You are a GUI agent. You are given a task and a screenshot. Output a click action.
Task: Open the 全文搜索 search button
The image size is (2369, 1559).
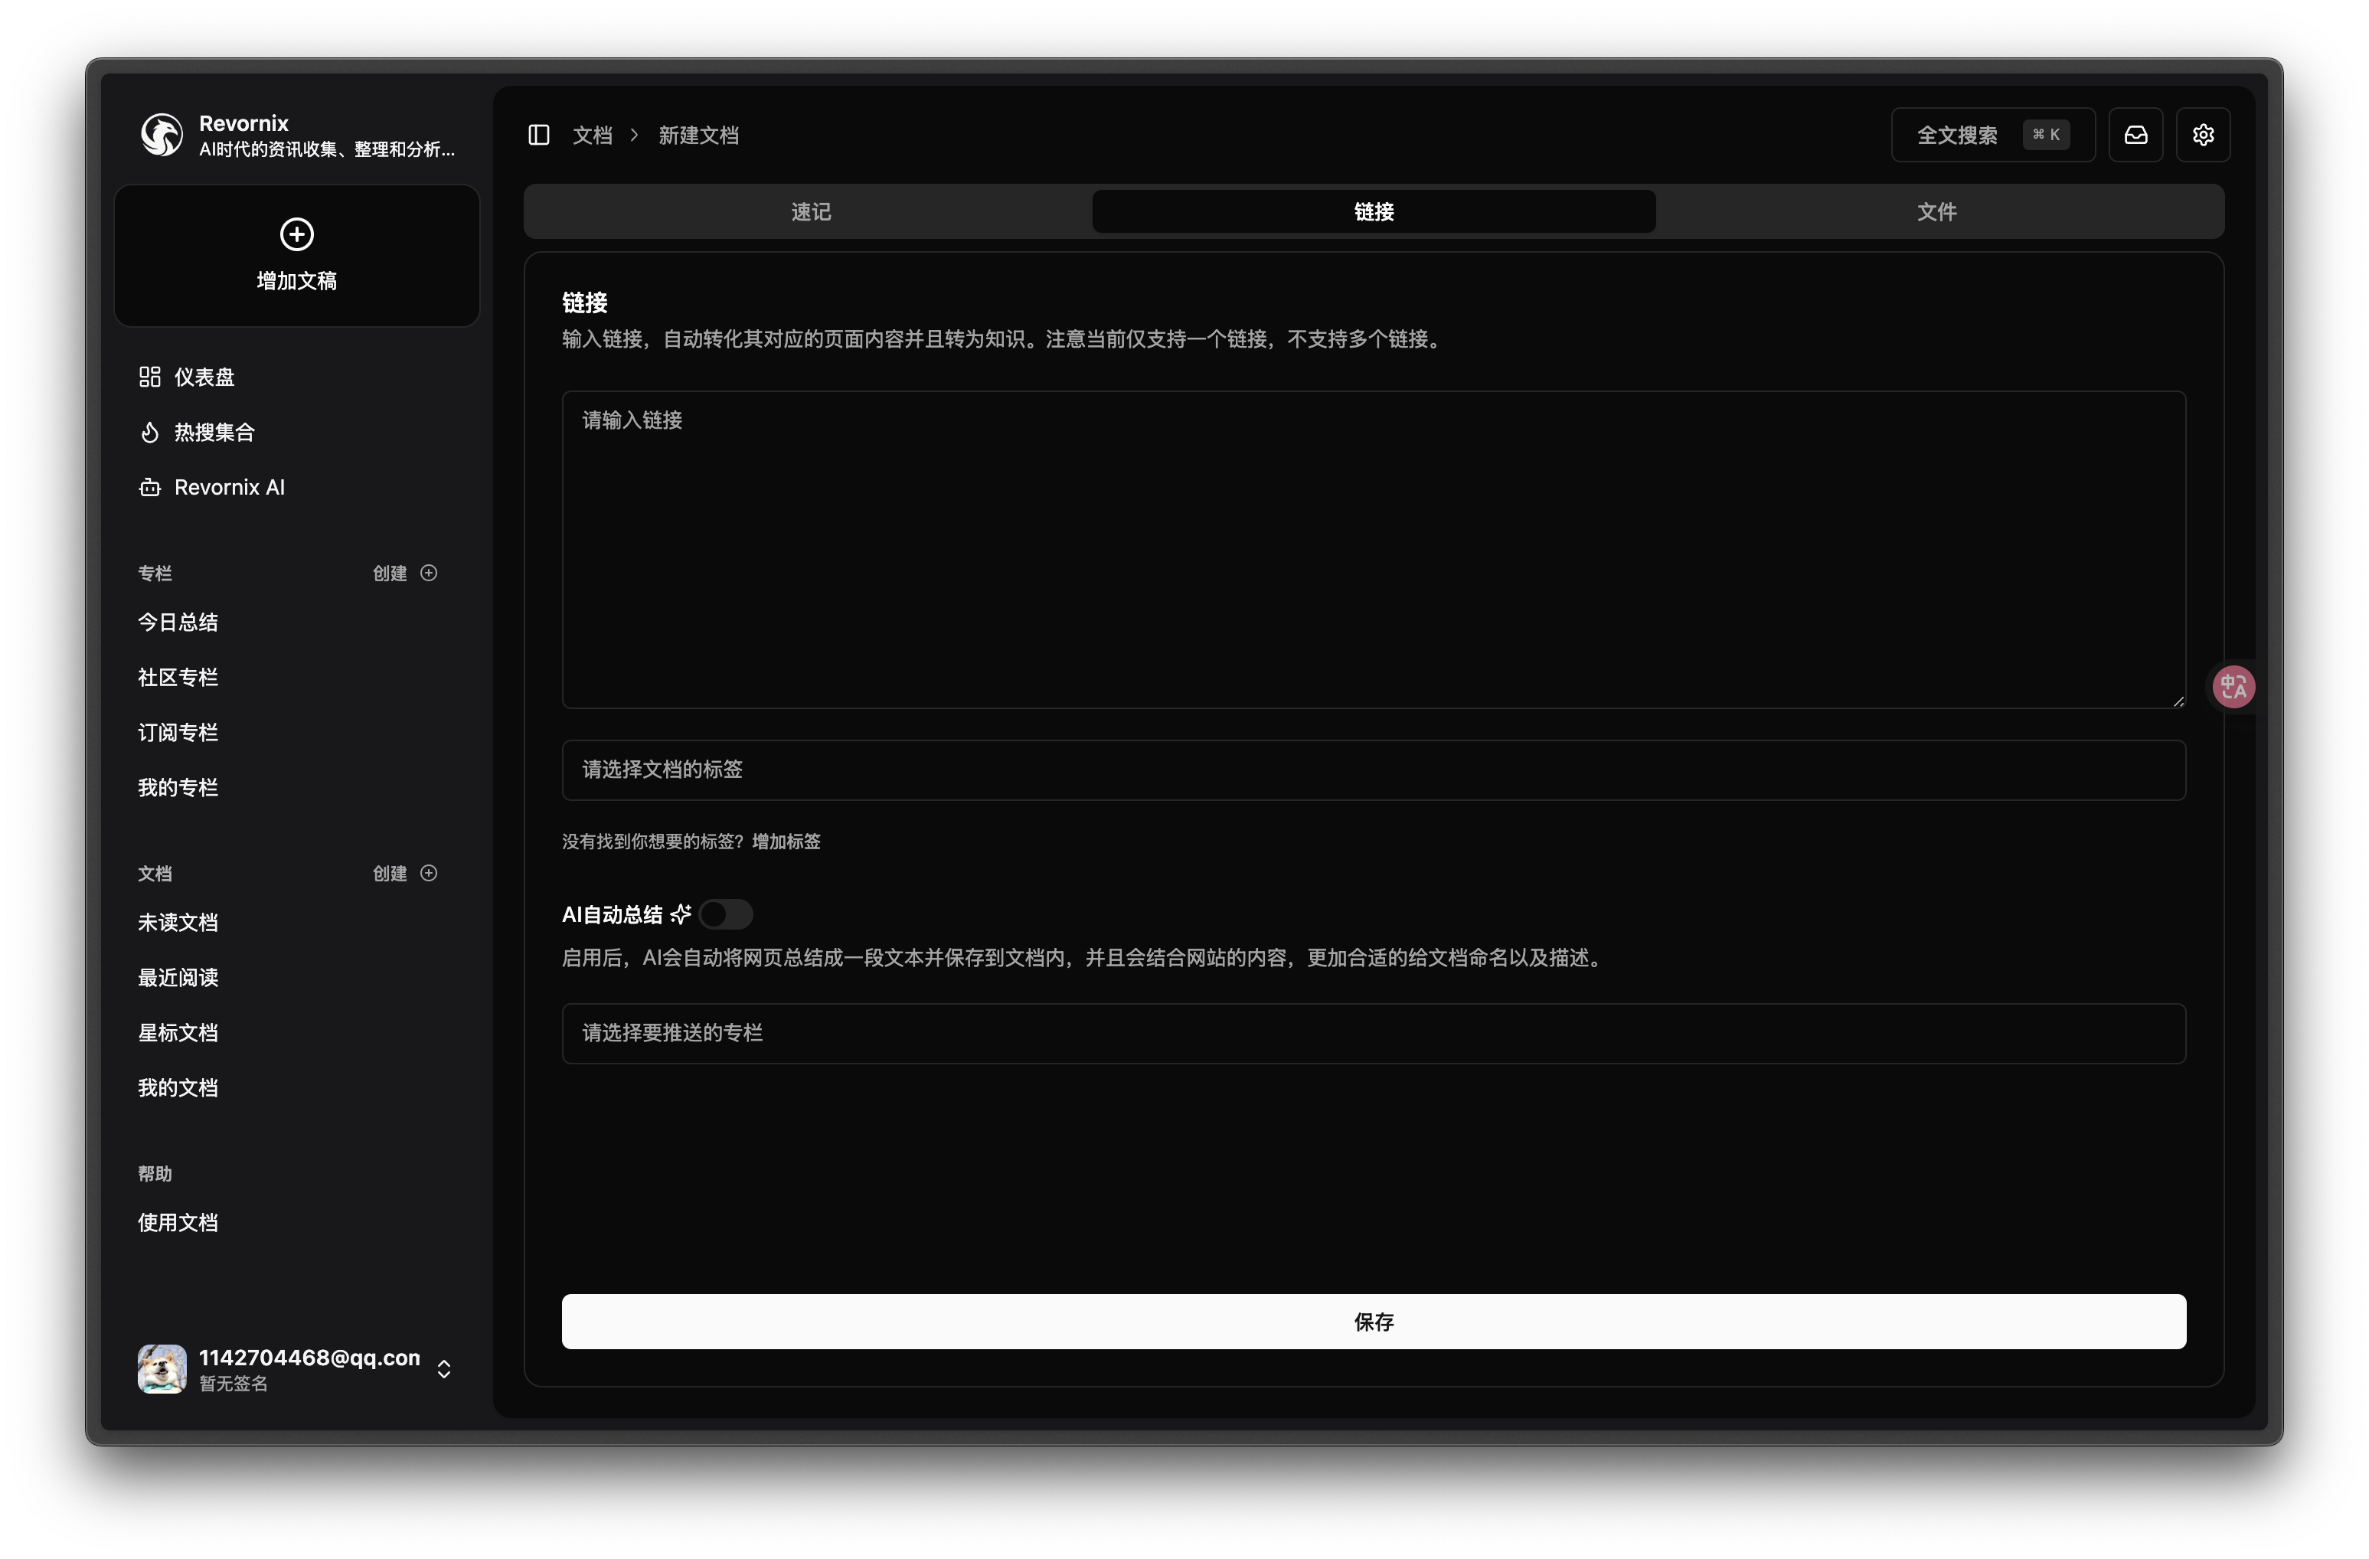[1993, 135]
